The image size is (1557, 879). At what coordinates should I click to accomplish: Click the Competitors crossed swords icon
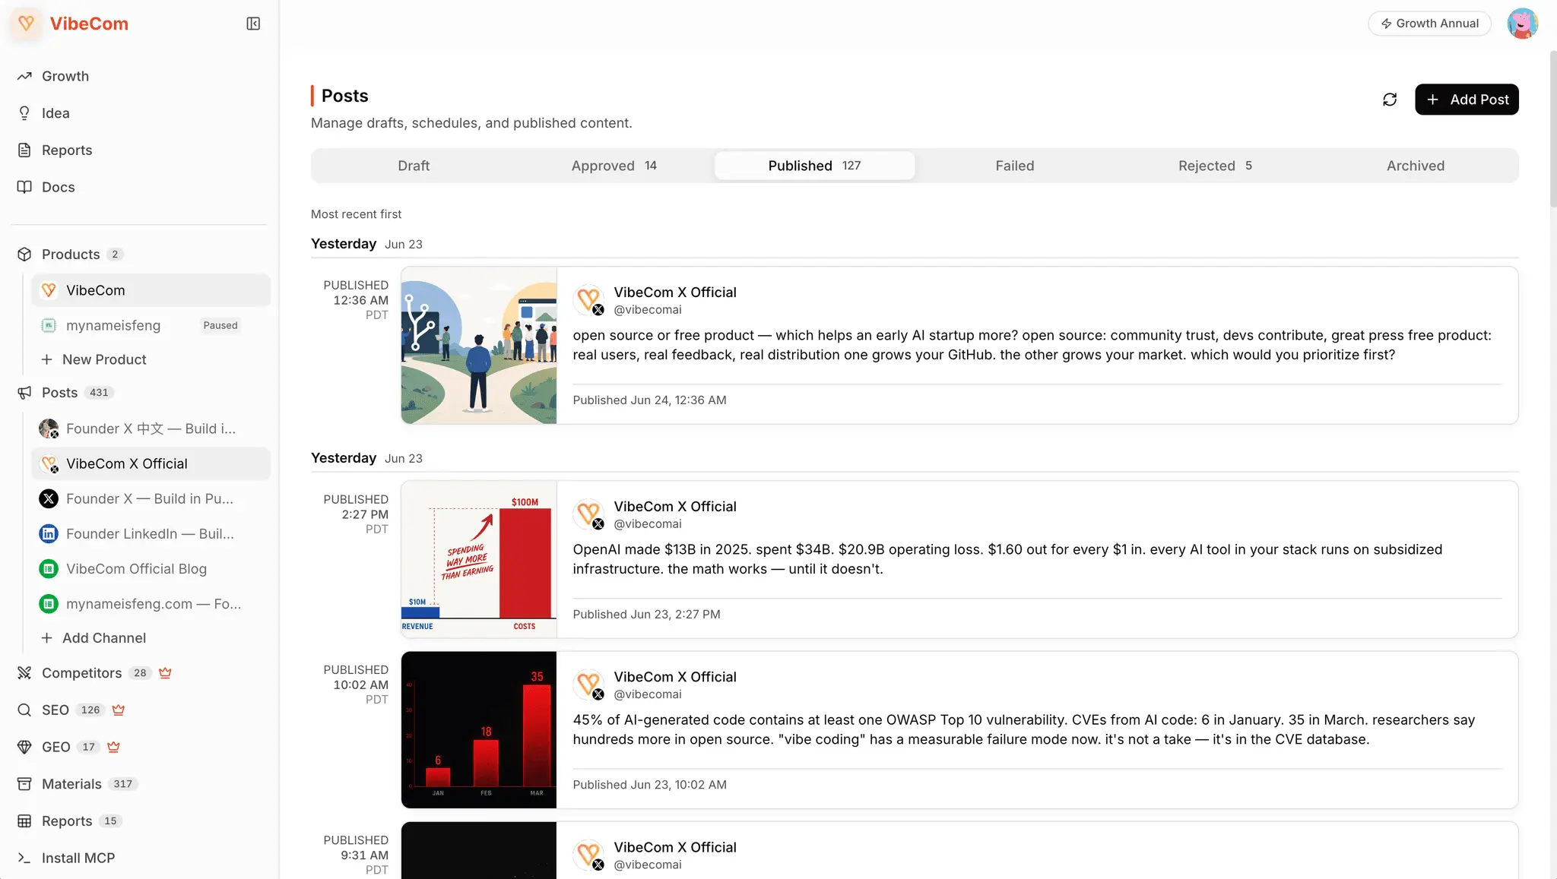click(24, 673)
